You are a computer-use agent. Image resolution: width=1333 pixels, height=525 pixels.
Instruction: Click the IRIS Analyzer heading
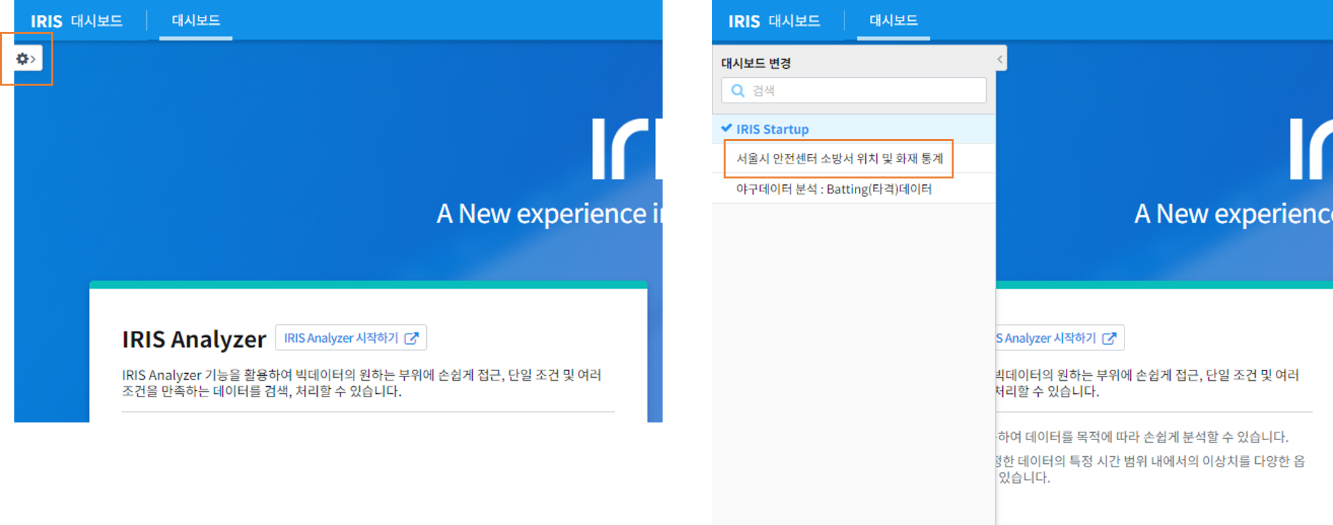coord(194,339)
